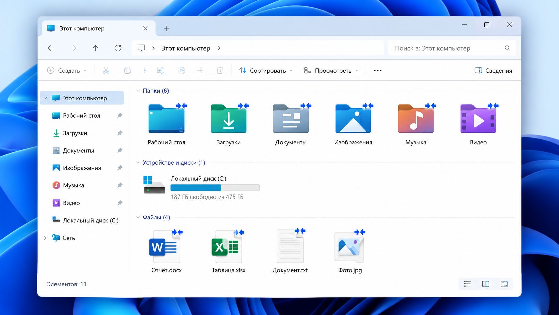Screen dimensions: 559x315
Task: Click the Share icon in toolbar
Action: click(x=182, y=70)
